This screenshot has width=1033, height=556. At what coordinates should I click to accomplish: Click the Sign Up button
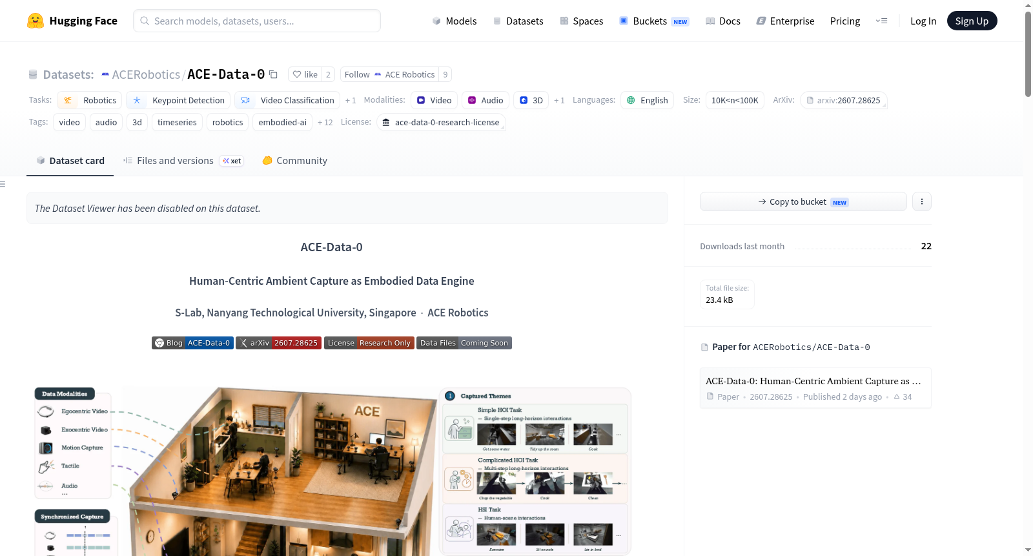coord(972,21)
